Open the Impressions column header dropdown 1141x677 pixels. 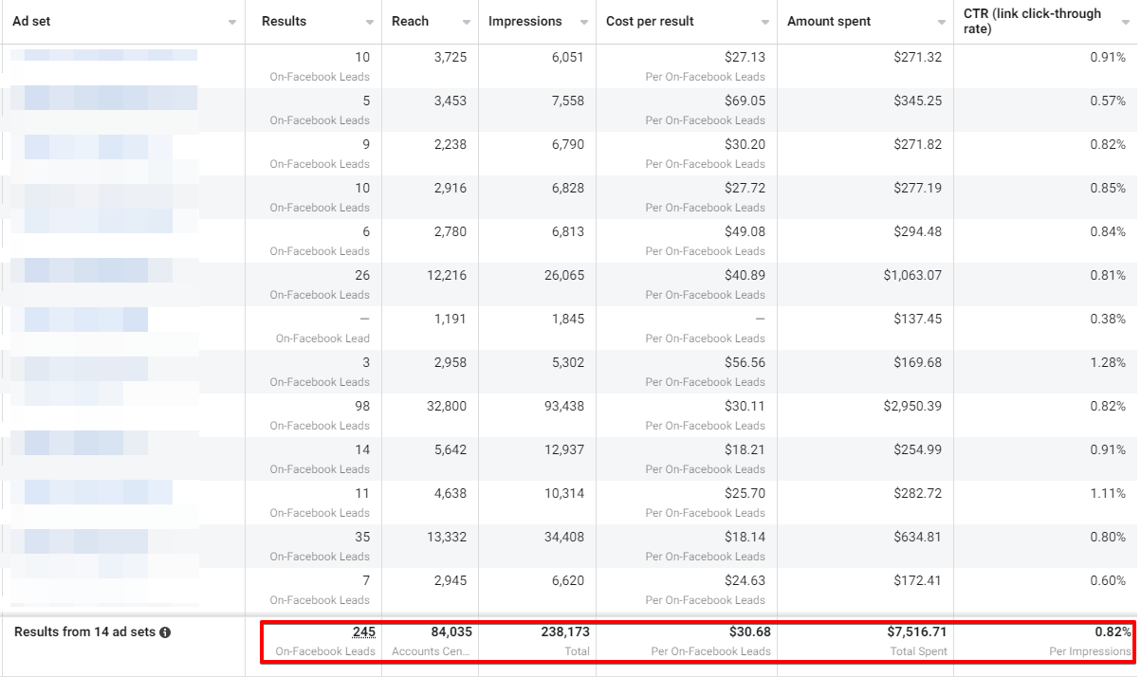coord(582,21)
